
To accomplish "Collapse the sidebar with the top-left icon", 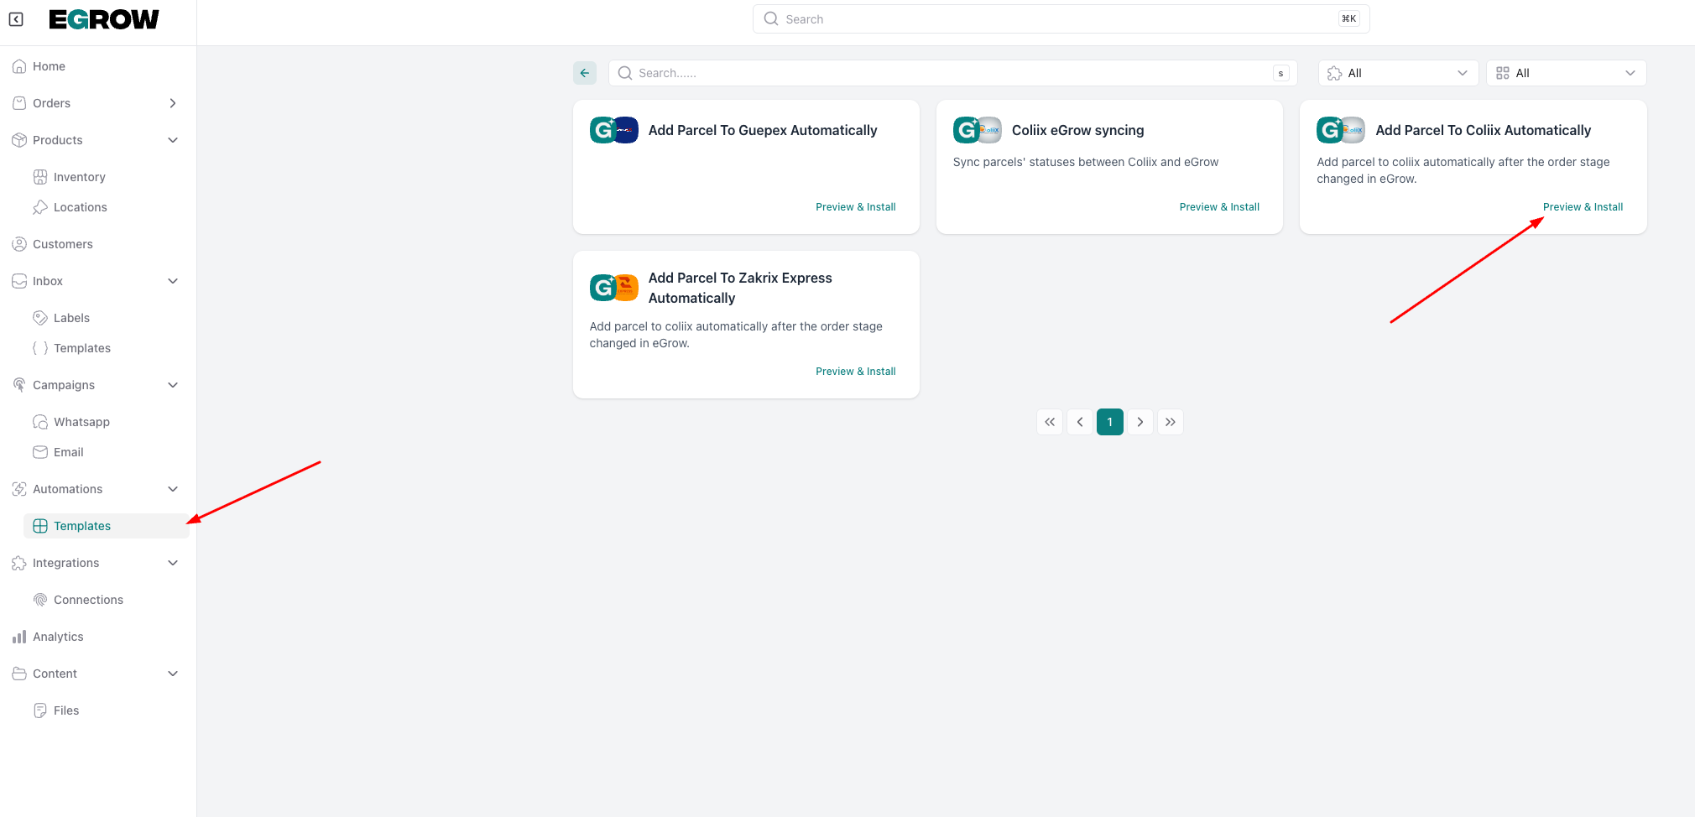I will click(x=16, y=19).
